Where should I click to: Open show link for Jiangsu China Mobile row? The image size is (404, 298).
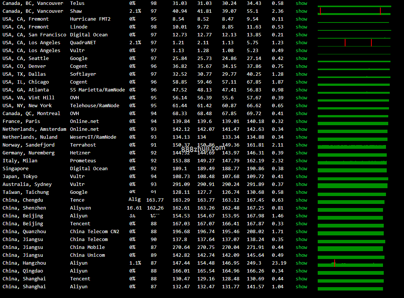pos(301,247)
